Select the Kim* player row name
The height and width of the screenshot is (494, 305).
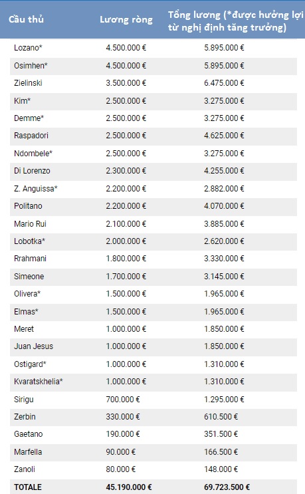[x=23, y=101]
